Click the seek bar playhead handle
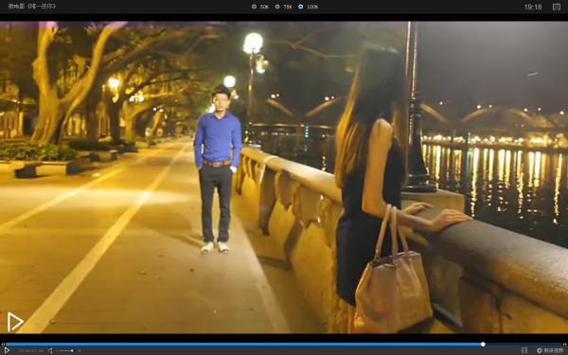 [483, 345]
